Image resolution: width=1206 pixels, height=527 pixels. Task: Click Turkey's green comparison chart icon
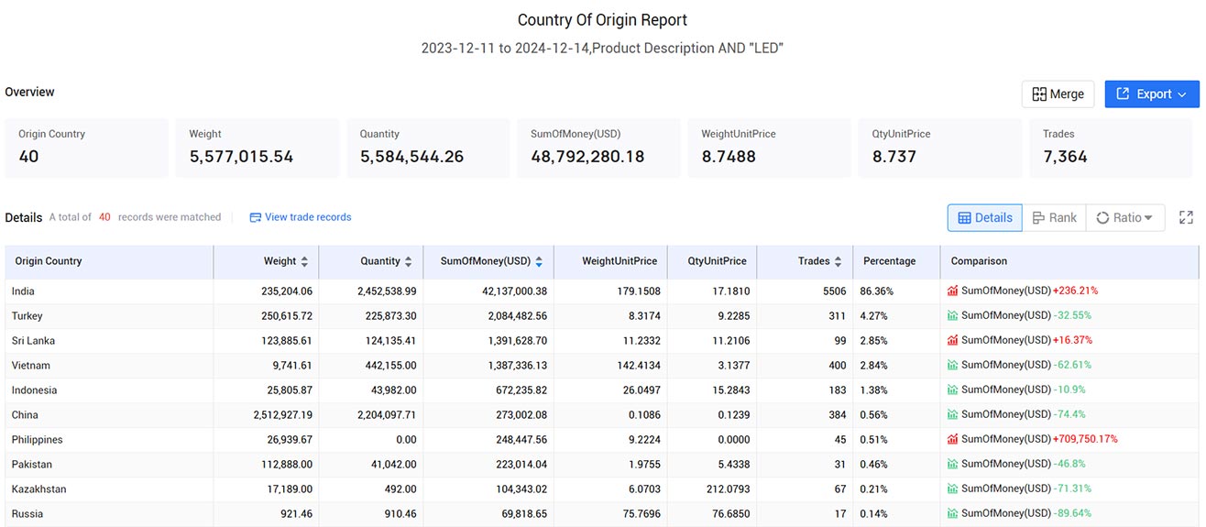tap(953, 315)
